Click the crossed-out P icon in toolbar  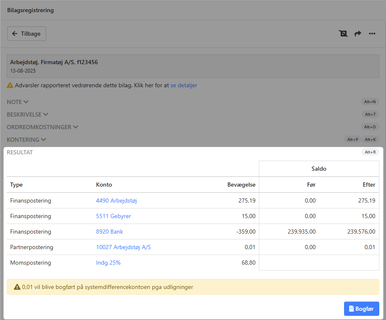pyautogui.click(x=343, y=34)
